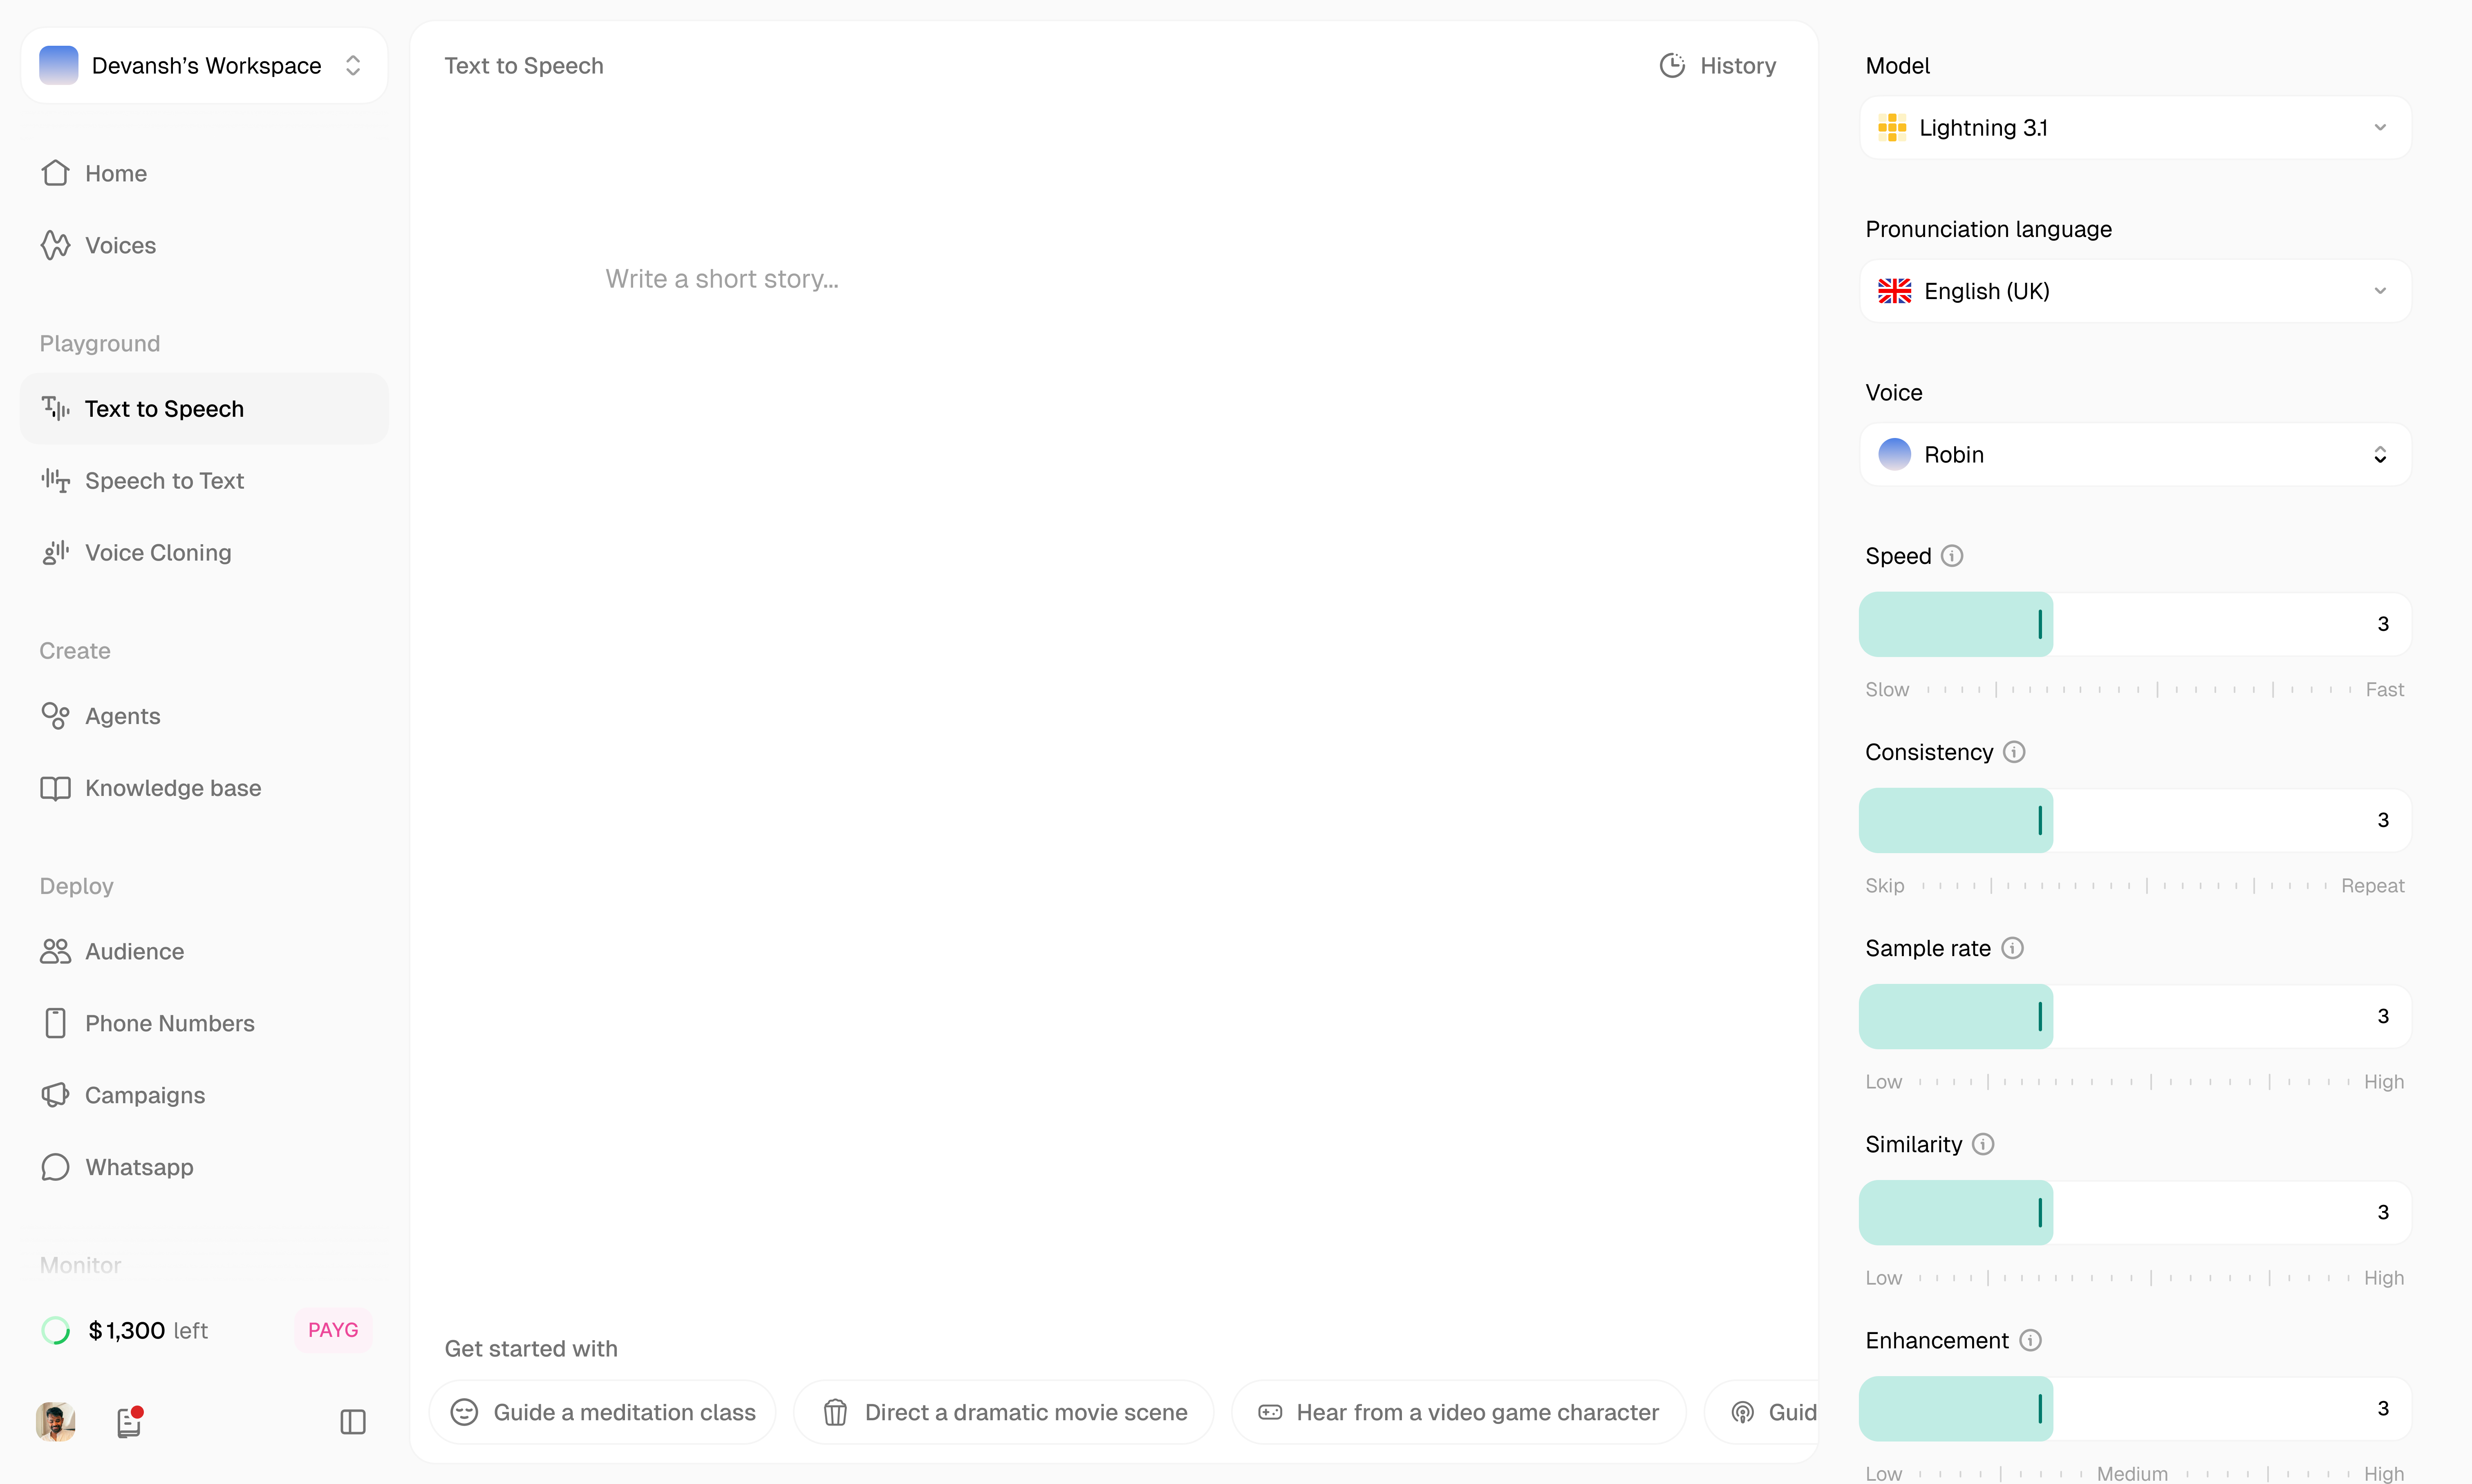The height and width of the screenshot is (1484, 2472).
Task: Open the Voice selector showing Robin
Action: click(2135, 455)
